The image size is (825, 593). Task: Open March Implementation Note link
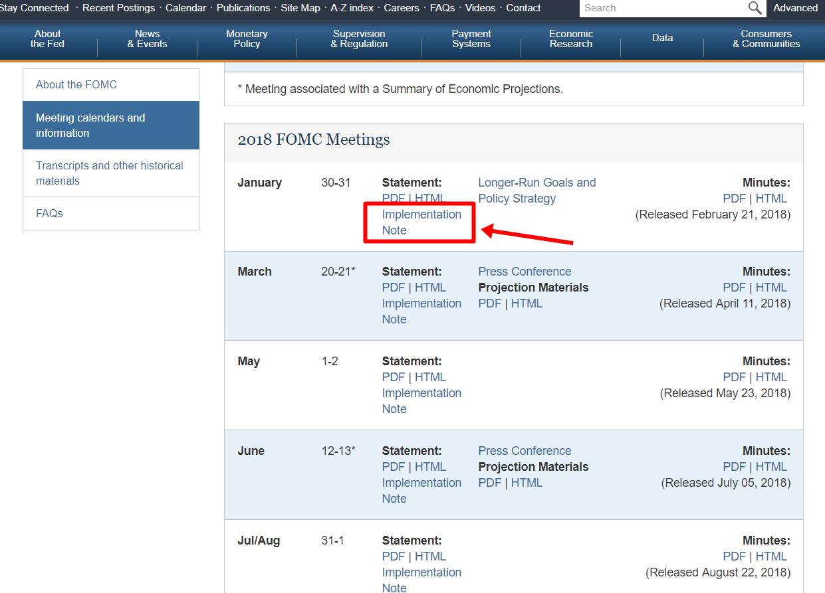click(421, 311)
